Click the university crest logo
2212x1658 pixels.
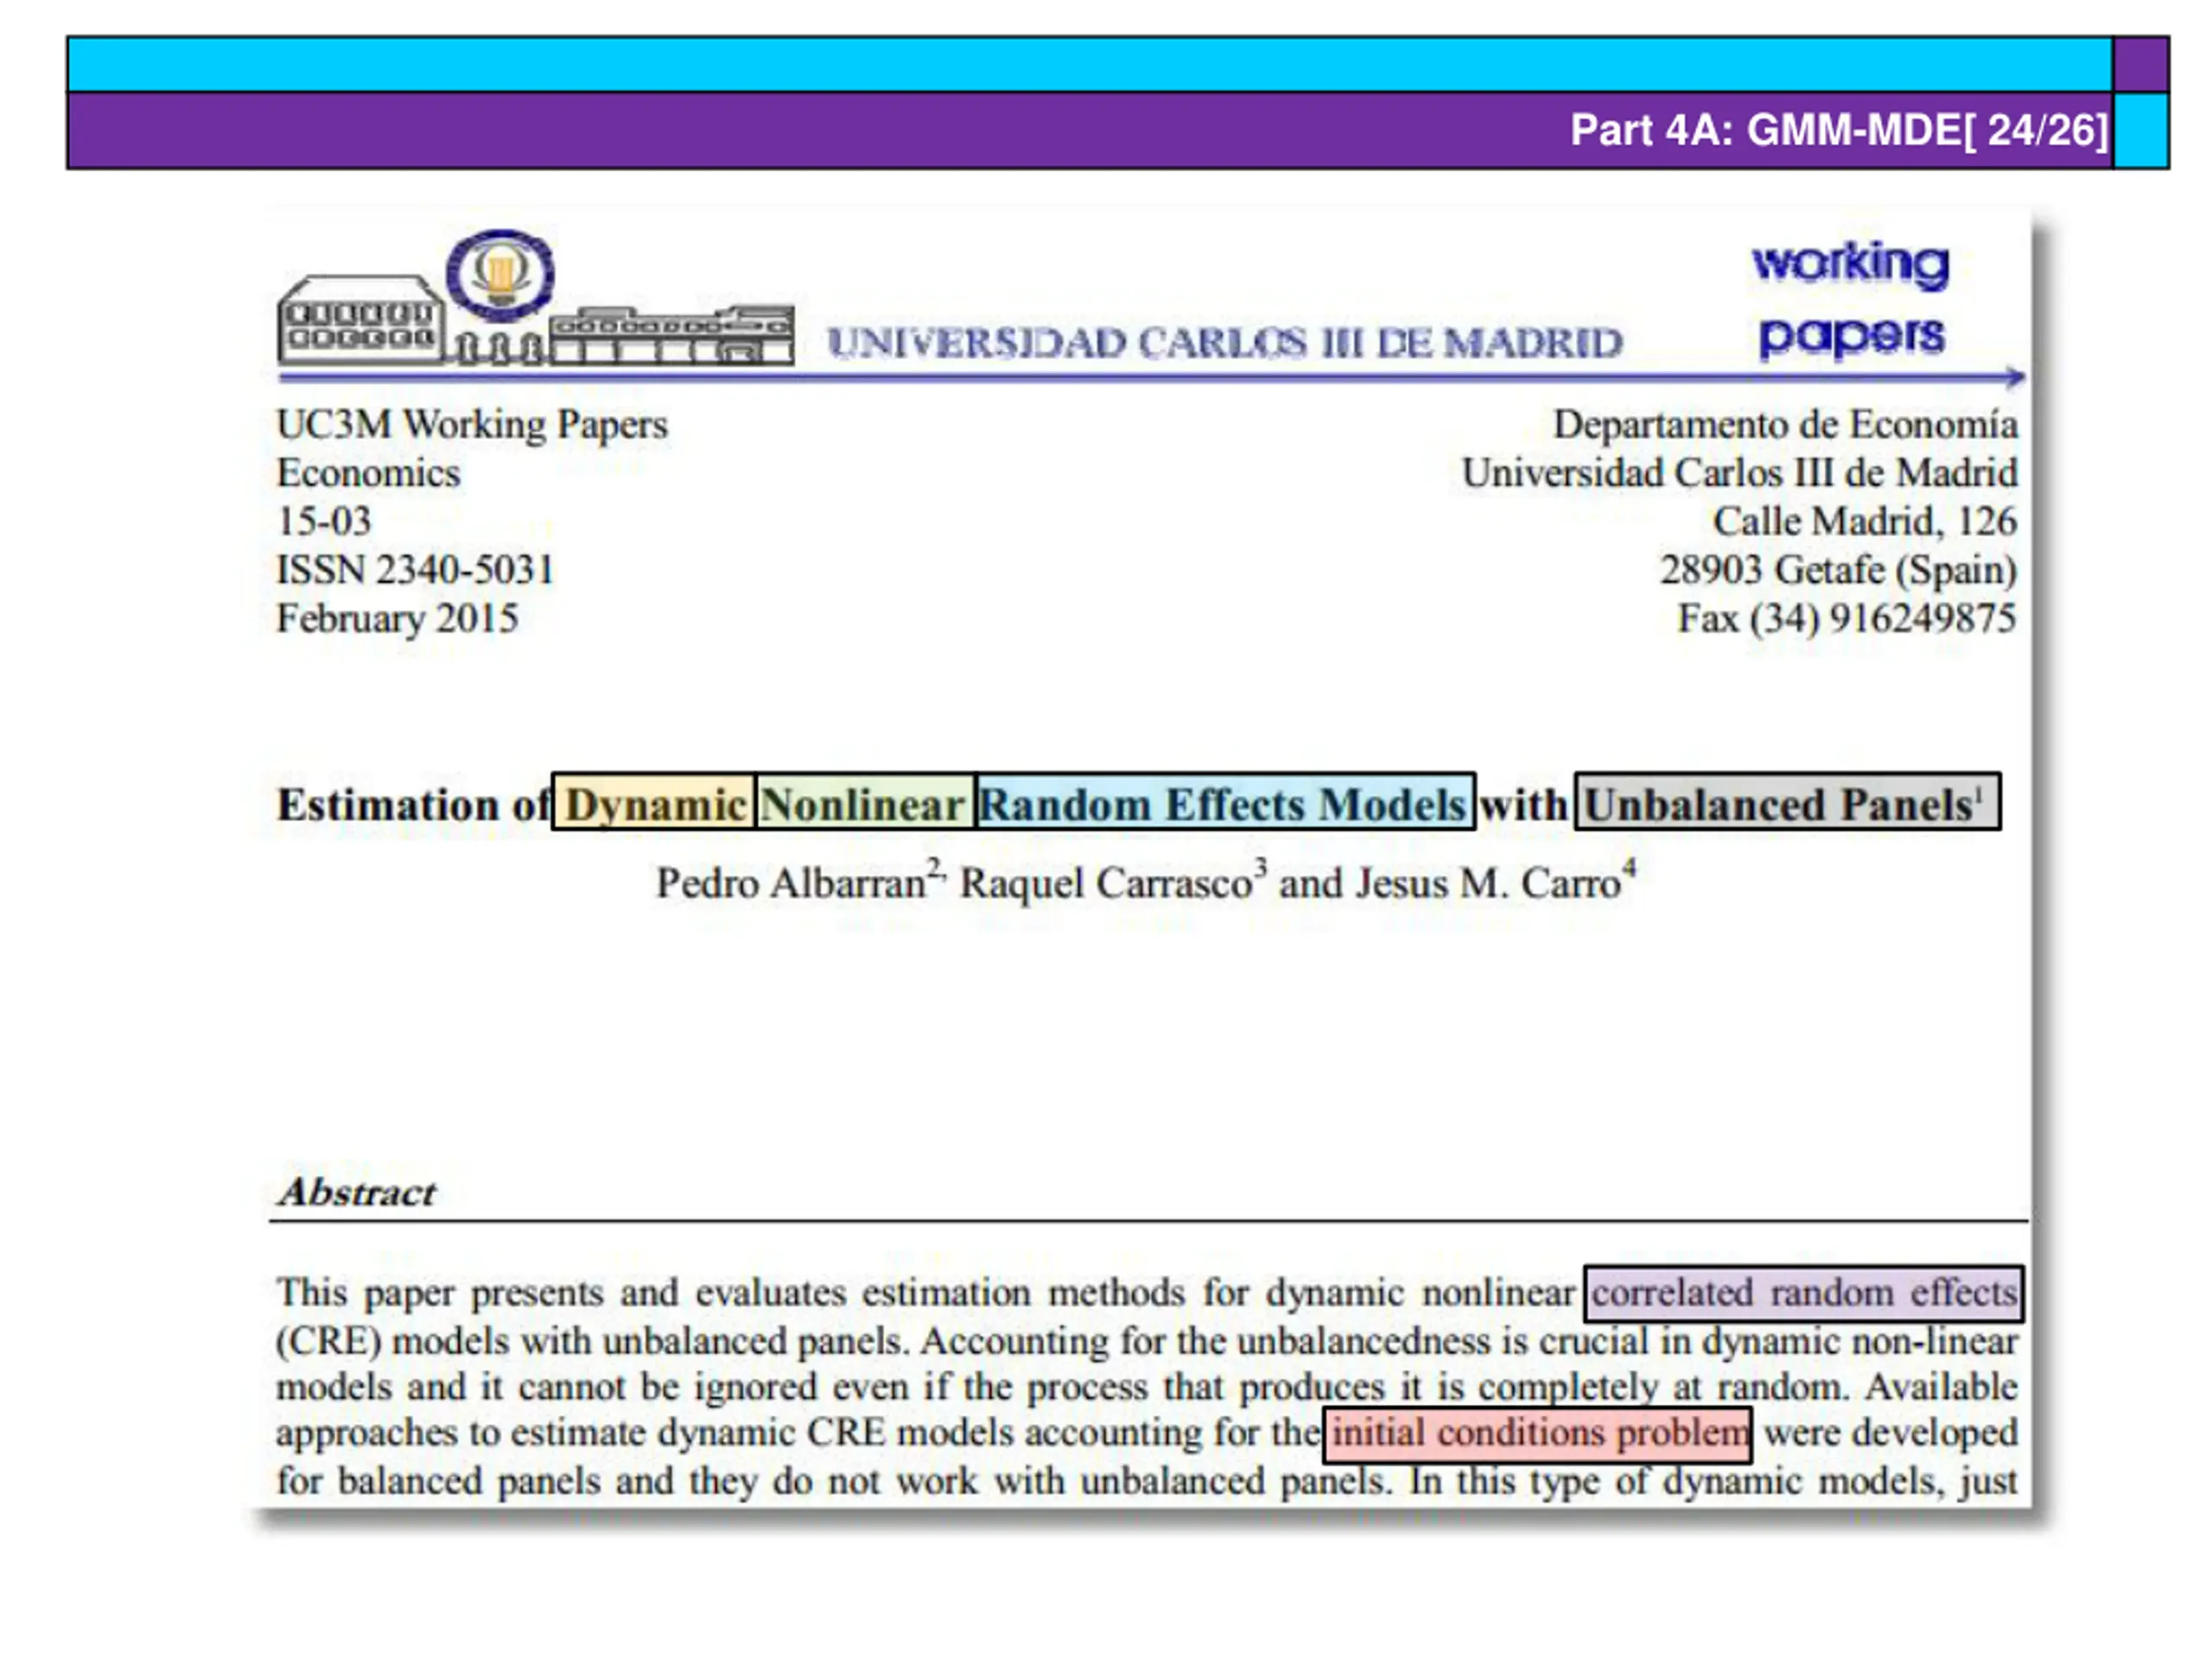500,274
